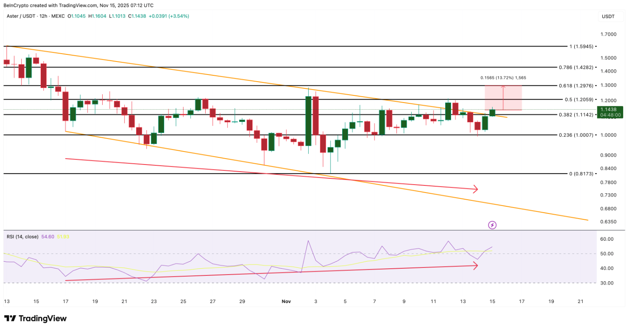Click the 0.618 (1.2976) Fibonacci label

(x=577, y=86)
